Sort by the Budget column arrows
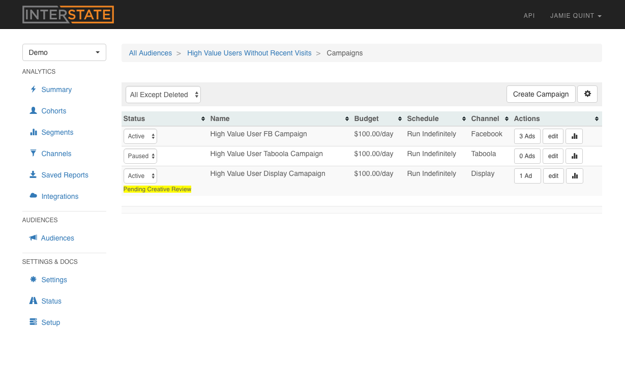The width and height of the screenshot is (625, 391). [401, 118]
